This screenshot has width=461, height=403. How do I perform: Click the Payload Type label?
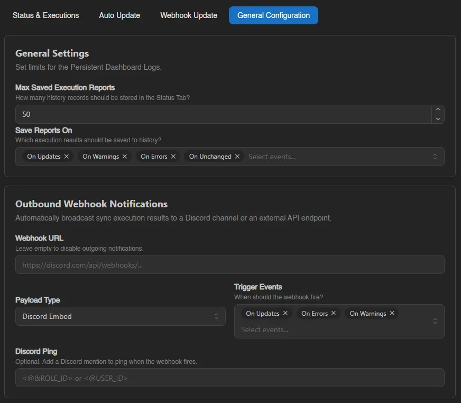pyautogui.click(x=38, y=300)
